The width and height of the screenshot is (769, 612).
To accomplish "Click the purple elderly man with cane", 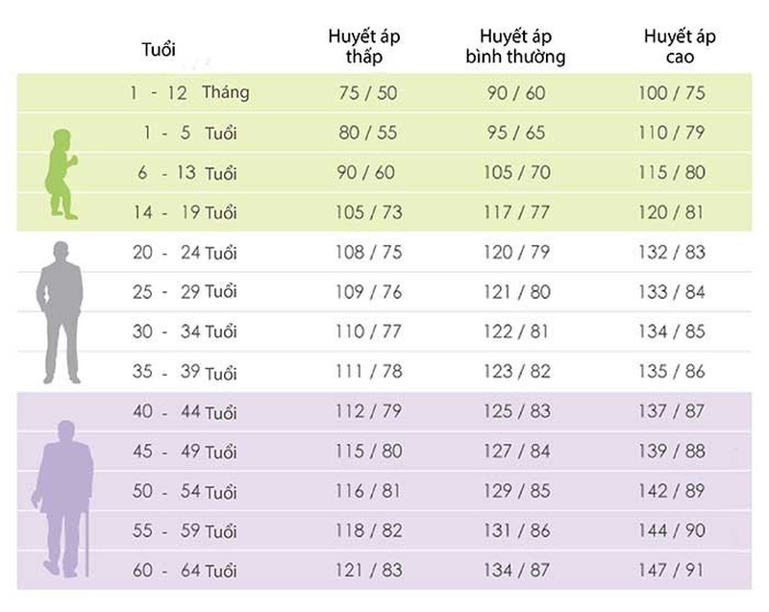I will click(62, 499).
